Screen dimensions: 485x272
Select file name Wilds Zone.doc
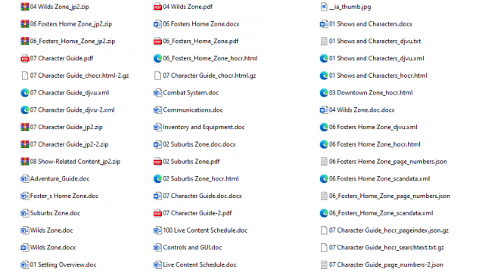point(51,230)
